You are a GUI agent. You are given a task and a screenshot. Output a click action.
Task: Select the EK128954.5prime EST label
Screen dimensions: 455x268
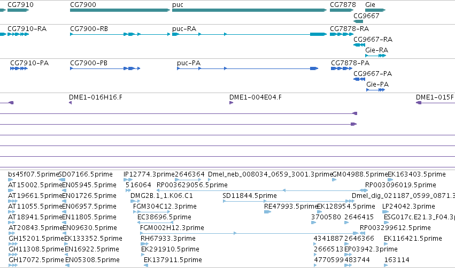[346, 206]
